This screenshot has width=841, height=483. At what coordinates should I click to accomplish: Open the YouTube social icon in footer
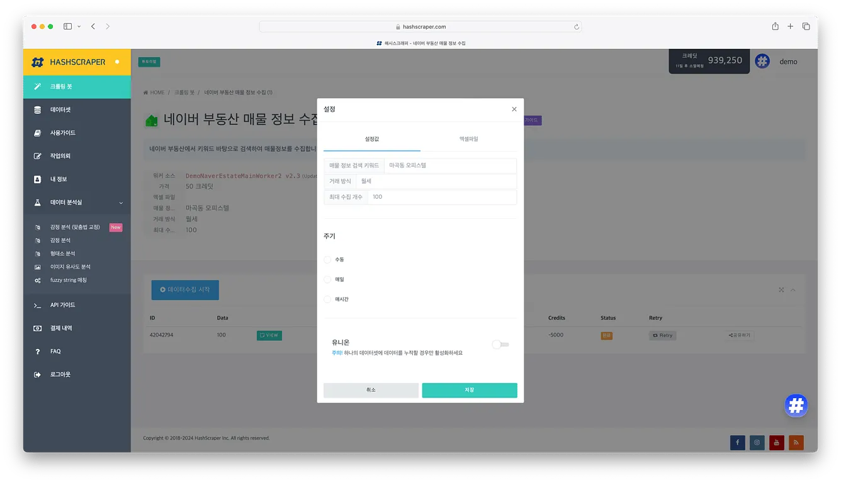click(776, 442)
